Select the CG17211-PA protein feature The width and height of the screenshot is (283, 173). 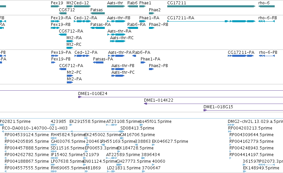coord(241,56)
